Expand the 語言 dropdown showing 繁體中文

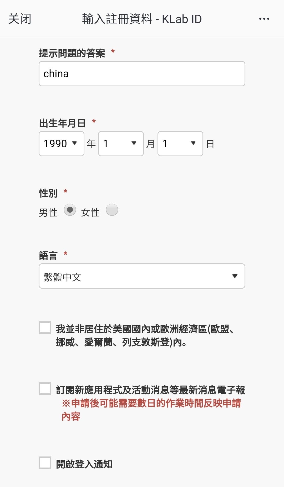tap(142, 276)
